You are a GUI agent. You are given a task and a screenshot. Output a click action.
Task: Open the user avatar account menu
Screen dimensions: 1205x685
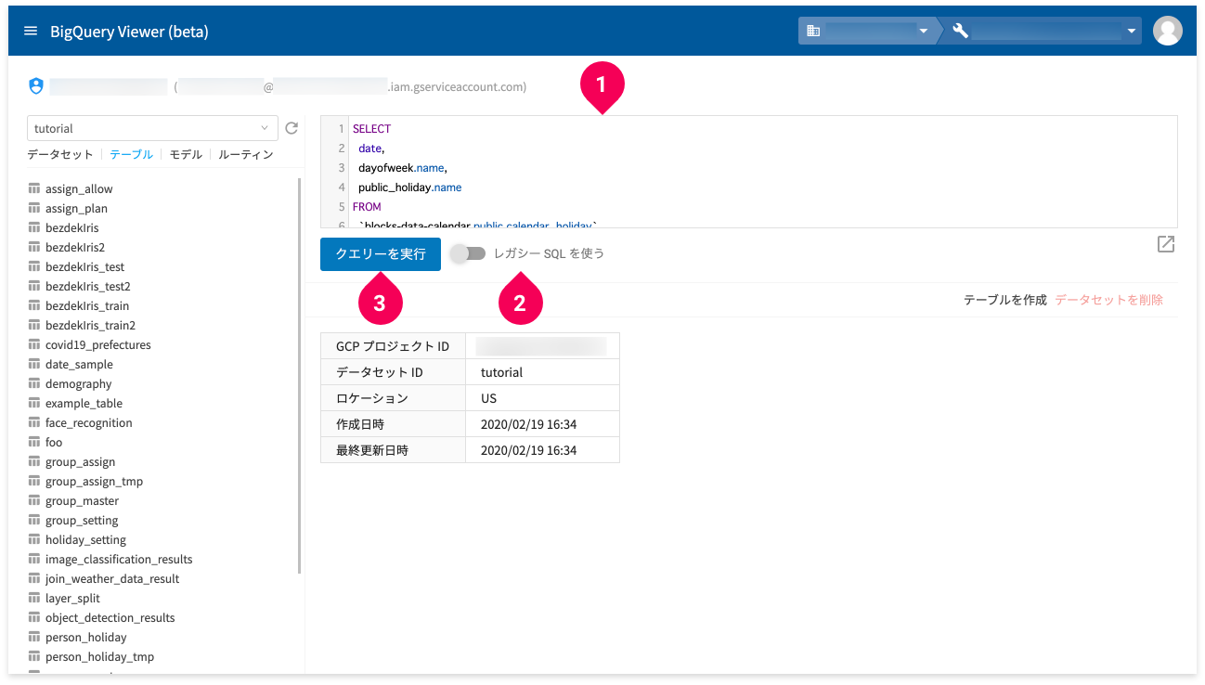pyautogui.click(x=1167, y=31)
